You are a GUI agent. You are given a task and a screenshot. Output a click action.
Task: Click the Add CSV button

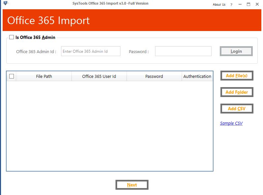coord(237,109)
